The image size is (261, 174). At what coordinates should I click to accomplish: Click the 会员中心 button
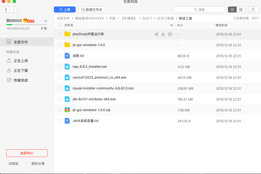(x=27, y=153)
